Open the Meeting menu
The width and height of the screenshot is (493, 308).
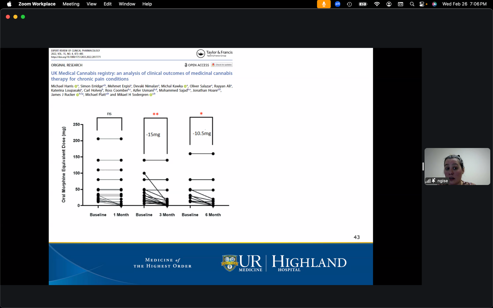[71, 4]
